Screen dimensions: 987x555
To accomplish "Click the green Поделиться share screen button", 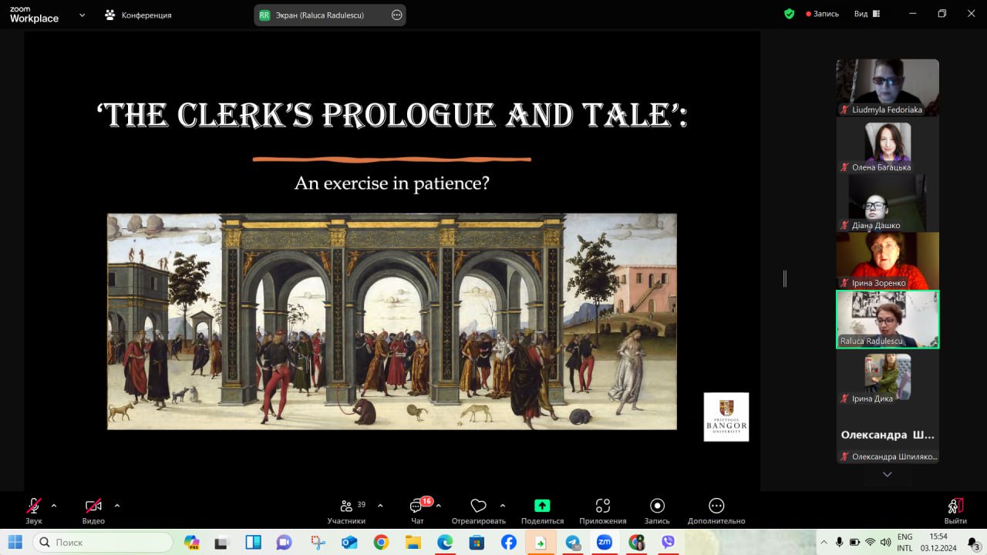I will (x=542, y=510).
